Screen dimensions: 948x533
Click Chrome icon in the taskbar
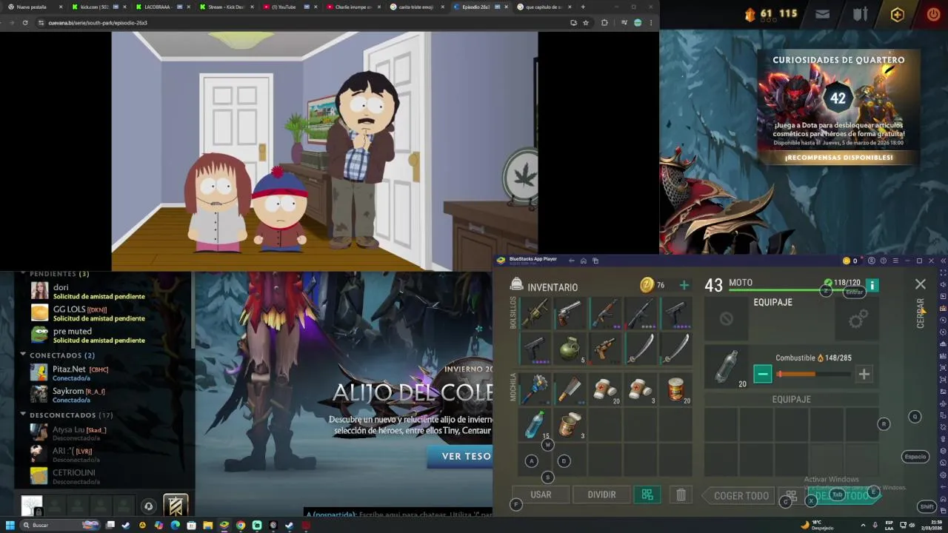[241, 525]
